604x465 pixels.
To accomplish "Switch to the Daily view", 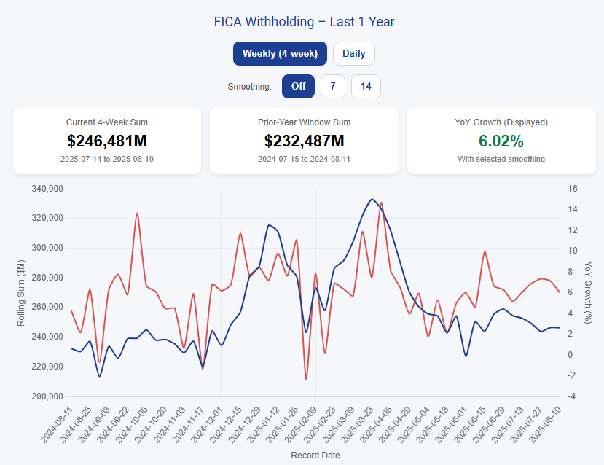I will coord(354,53).
